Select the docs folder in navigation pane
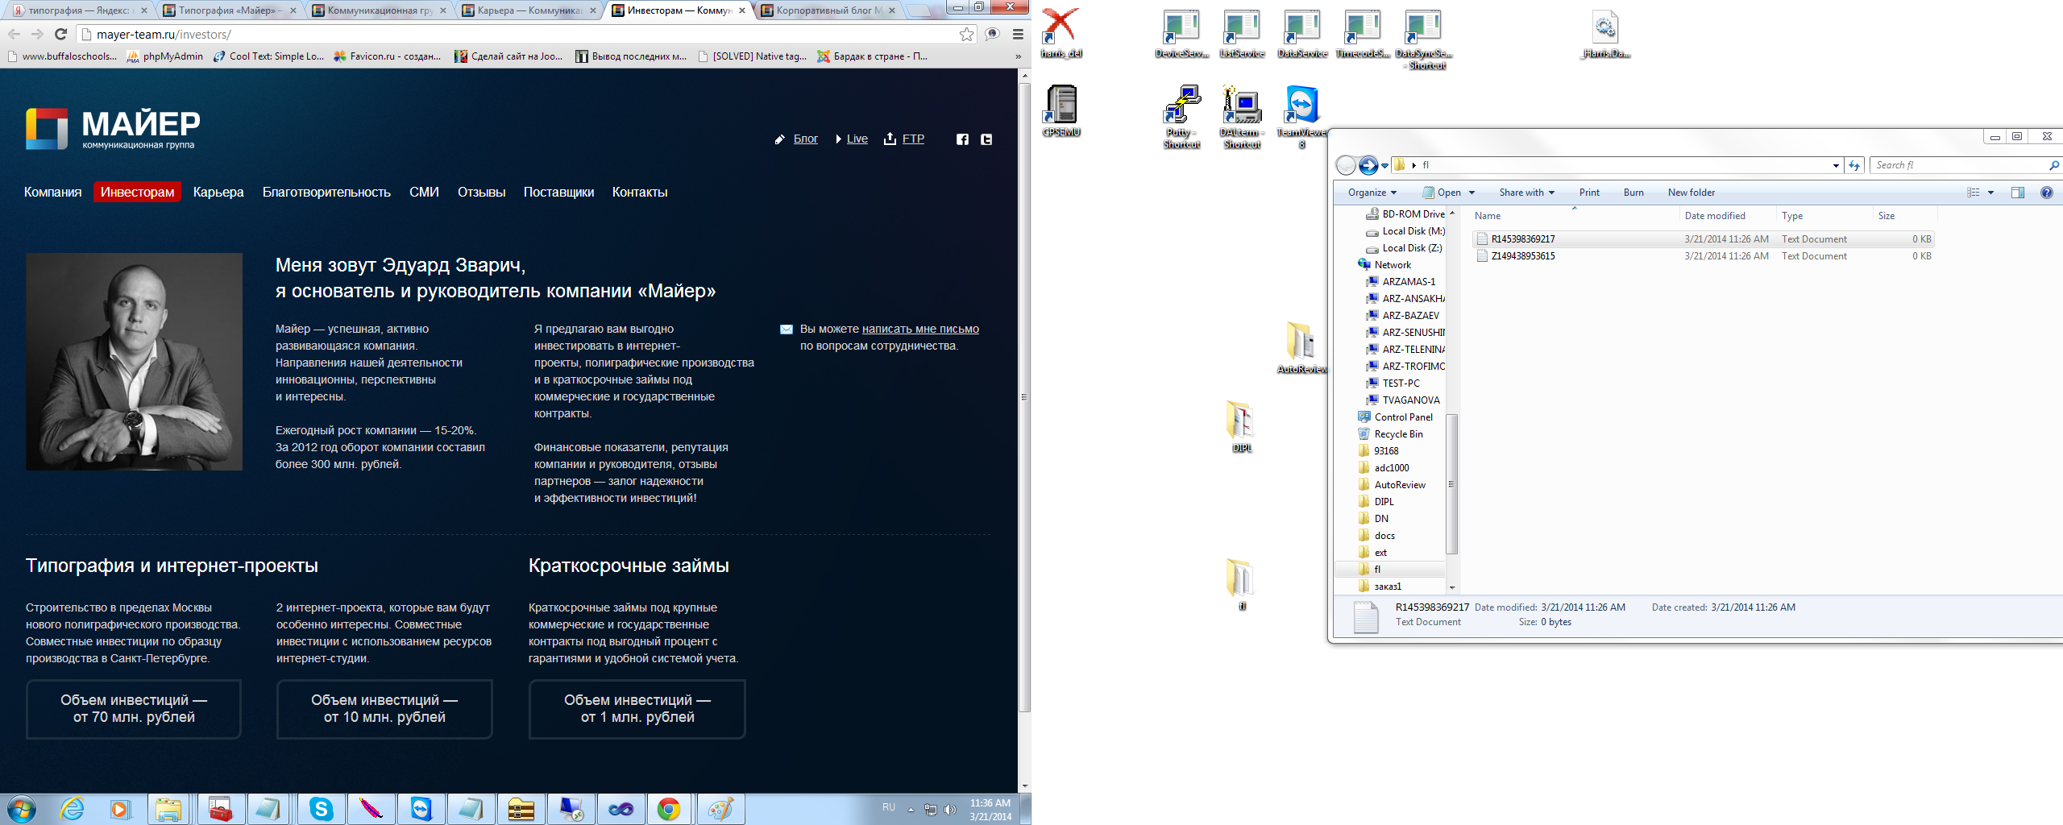The width and height of the screenshot is (2063, 825). click(1384, 536)
